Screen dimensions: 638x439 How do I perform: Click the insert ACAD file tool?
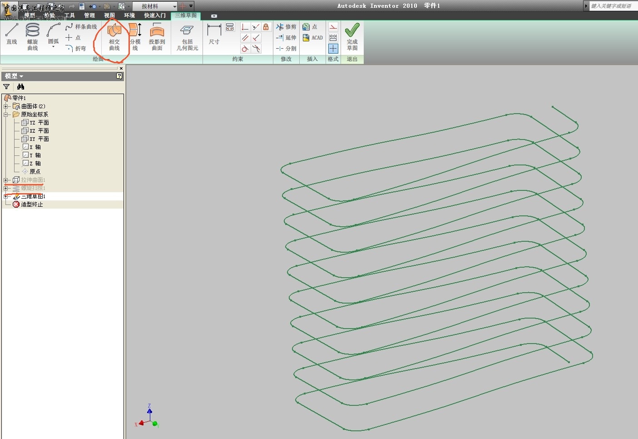313,38
